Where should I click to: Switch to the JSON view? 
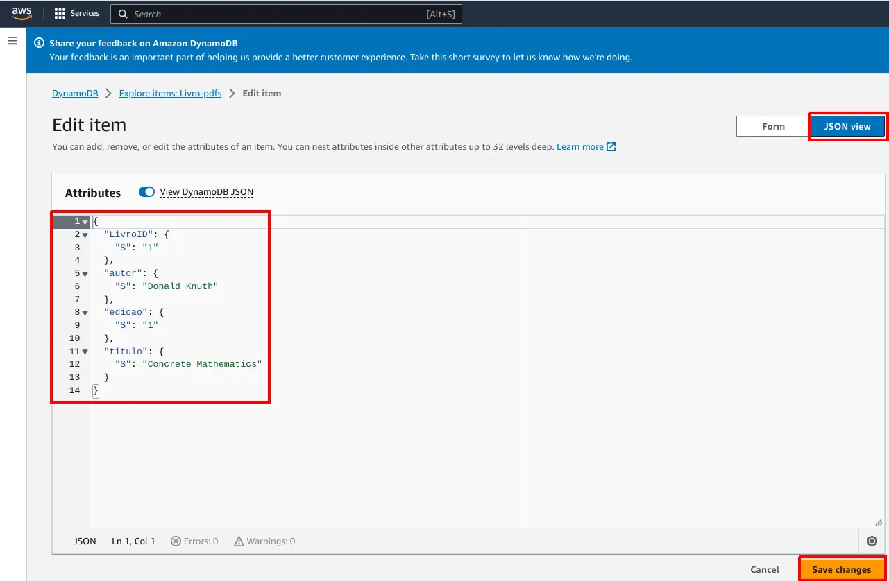click(847, 126)
